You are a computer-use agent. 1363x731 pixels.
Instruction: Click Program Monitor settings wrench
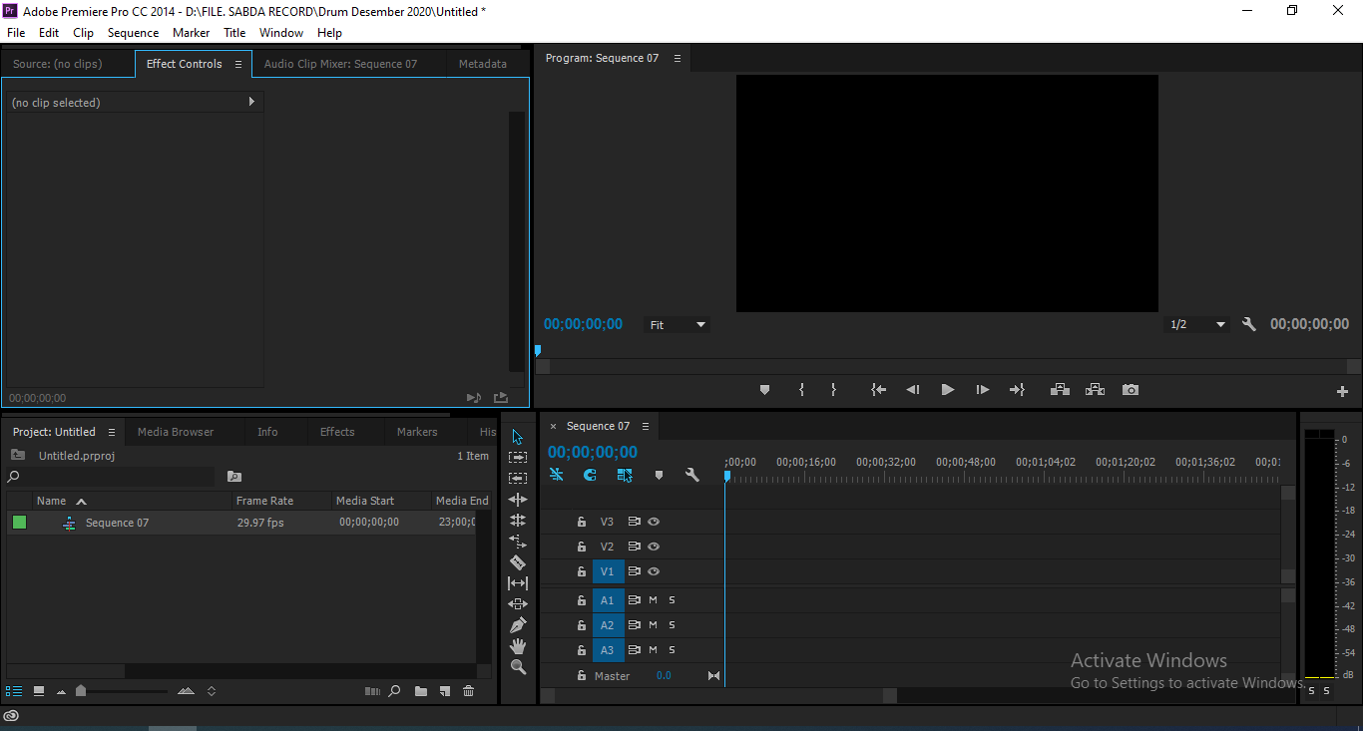[x=1248, y=324]
